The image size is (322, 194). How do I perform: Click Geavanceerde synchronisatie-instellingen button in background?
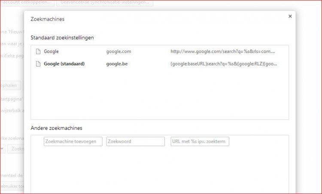pyautogui.click(x=105, y=3)
